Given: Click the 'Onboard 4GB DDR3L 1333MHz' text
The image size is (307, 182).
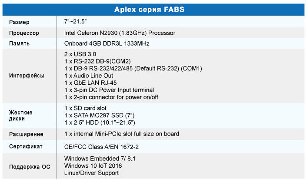Looking at the screenshot, I should [x=107, y=43].
